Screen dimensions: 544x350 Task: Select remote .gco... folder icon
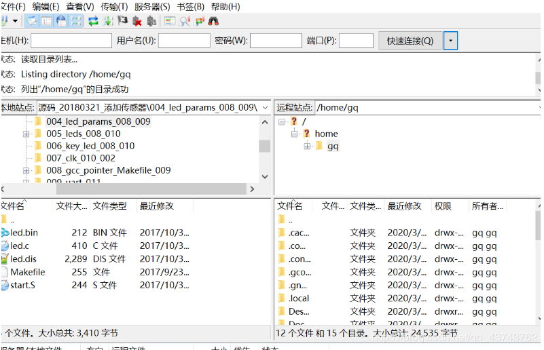[282, 272]
